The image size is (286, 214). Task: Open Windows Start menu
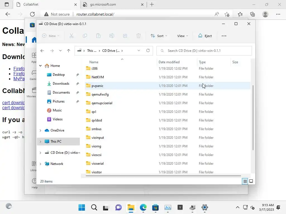tap(82, 207)
